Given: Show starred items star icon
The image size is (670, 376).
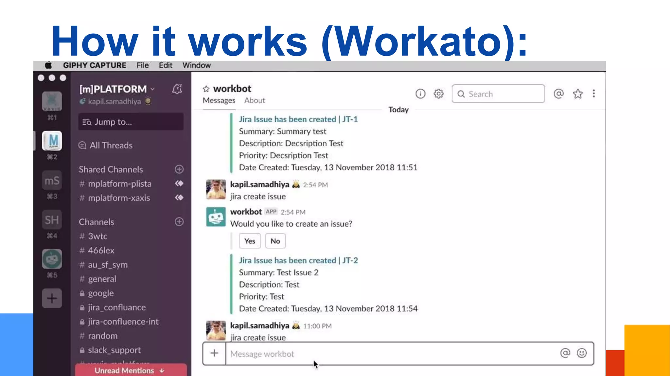Looking at the screenshot, I should point(578,94).
